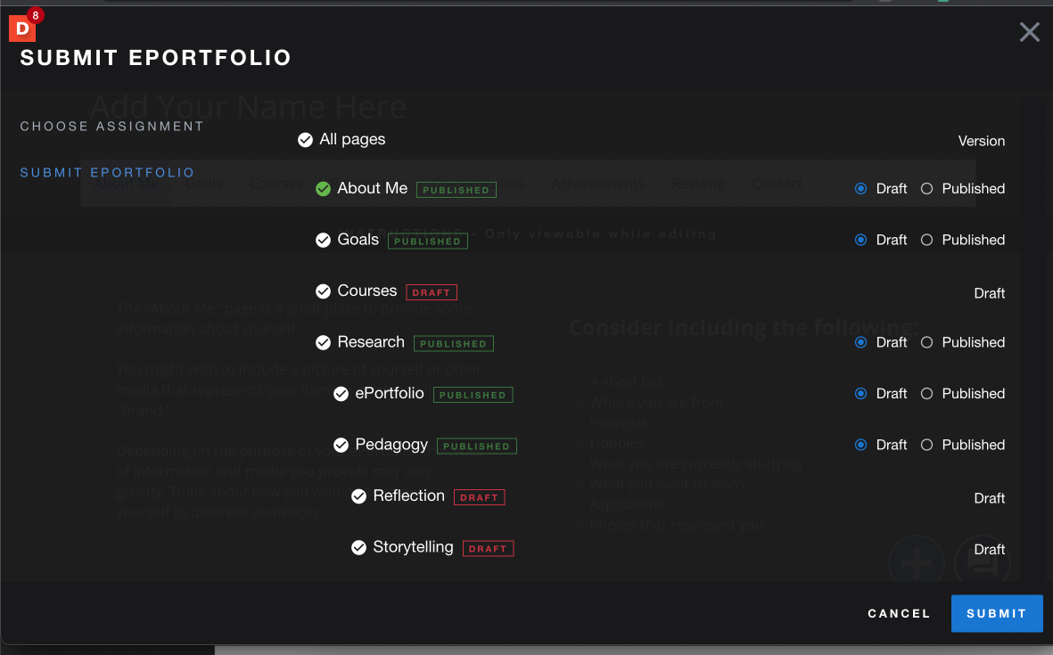Select Published version for Goals

(926, 240)
